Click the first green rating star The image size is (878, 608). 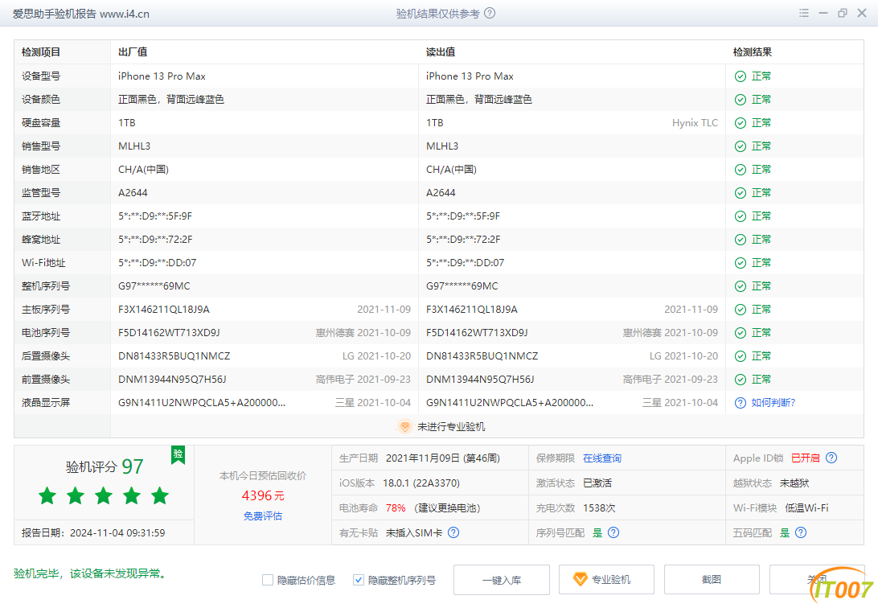[x=47, y=495]
